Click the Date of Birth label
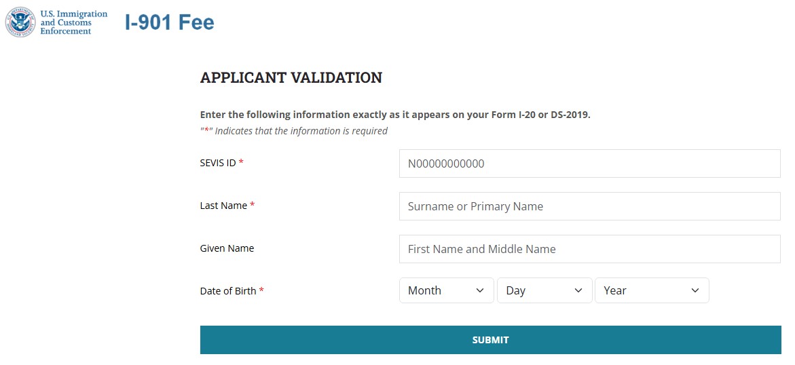The image size is (795, 365). (x=228, y=291)
